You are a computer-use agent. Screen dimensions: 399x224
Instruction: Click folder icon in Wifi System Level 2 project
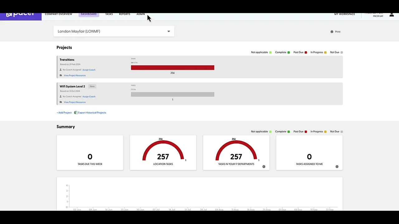[61, 102]
